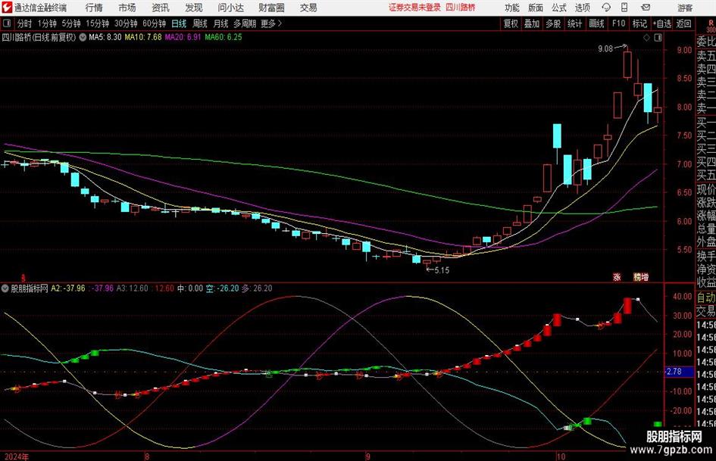Open the 功能 menu
The height and width of the screenshot is (461, 716).
pos(512,8)
